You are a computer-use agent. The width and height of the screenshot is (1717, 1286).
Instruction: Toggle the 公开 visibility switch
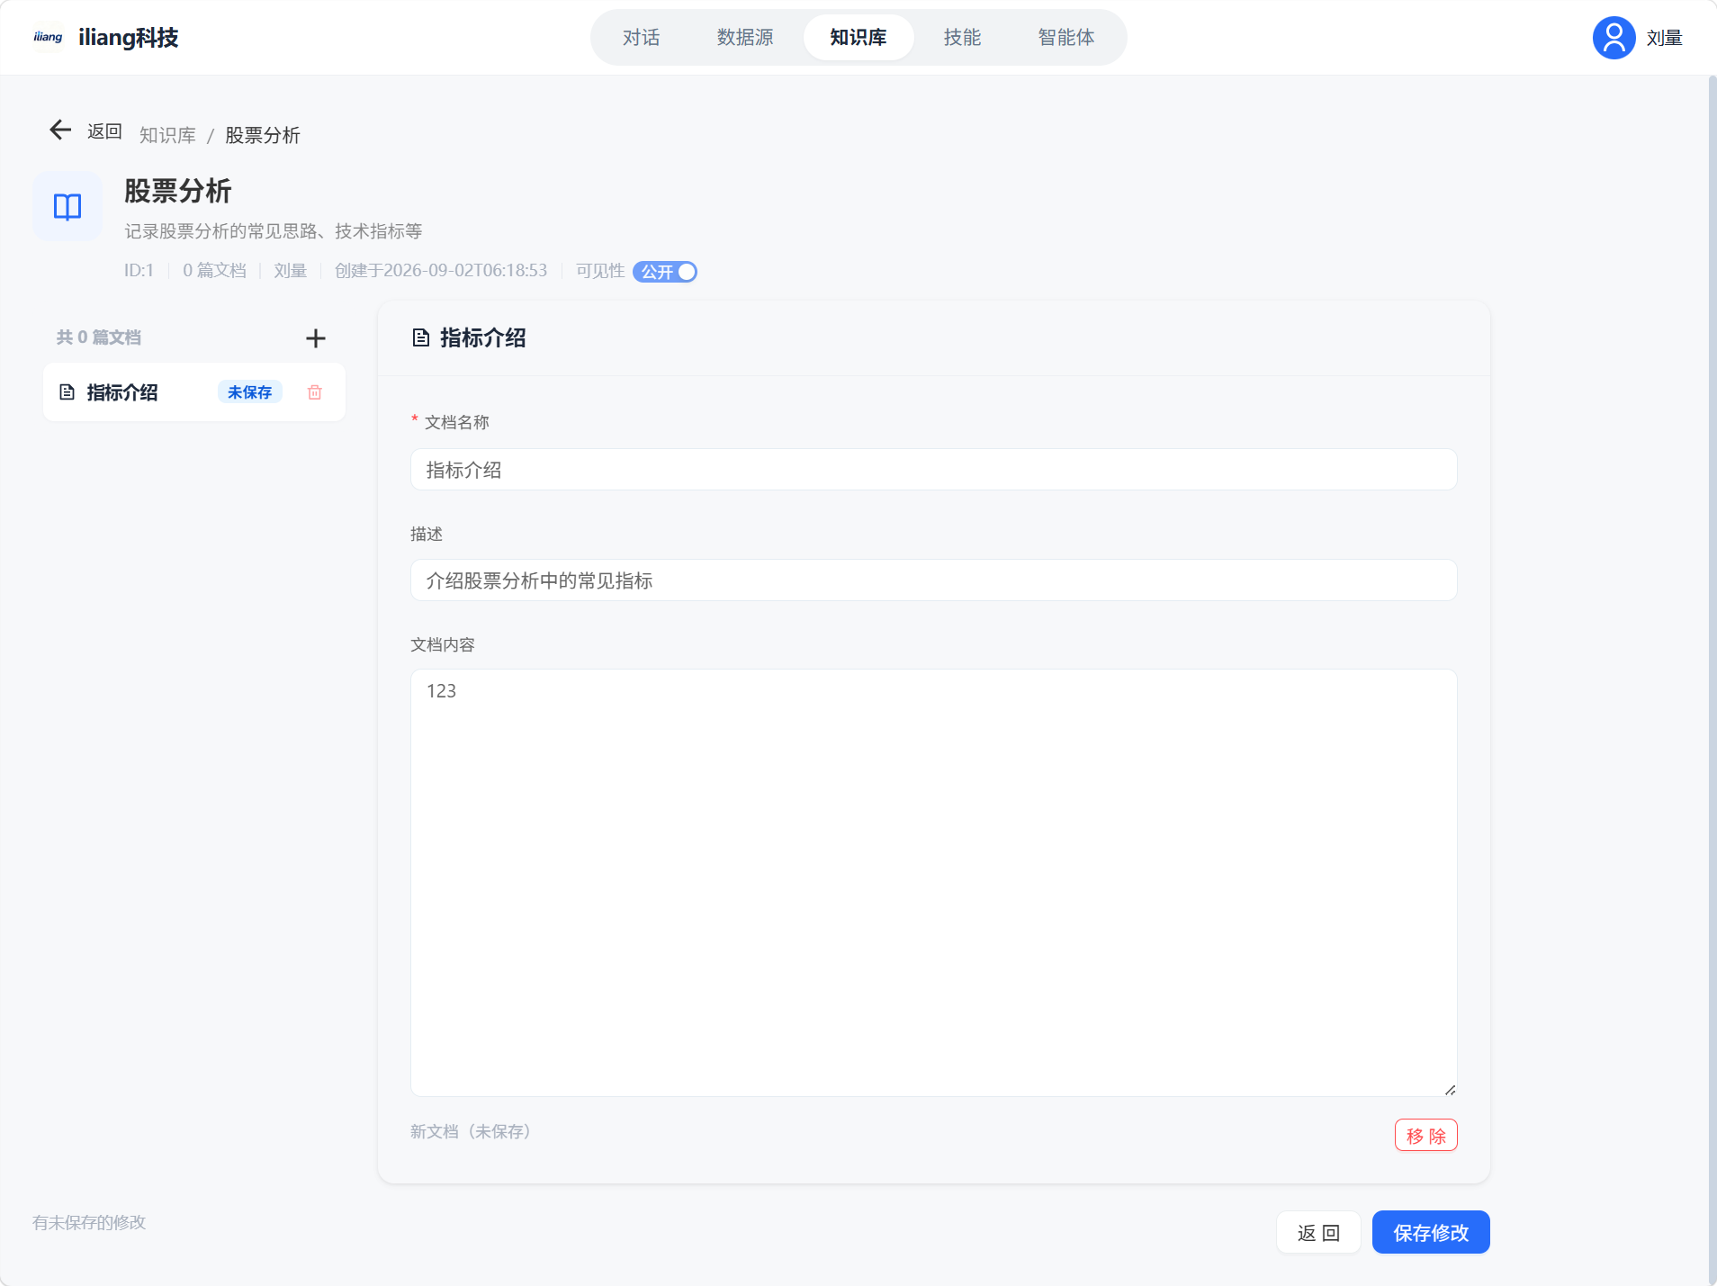pyautogui.click(x=665, y=272)
